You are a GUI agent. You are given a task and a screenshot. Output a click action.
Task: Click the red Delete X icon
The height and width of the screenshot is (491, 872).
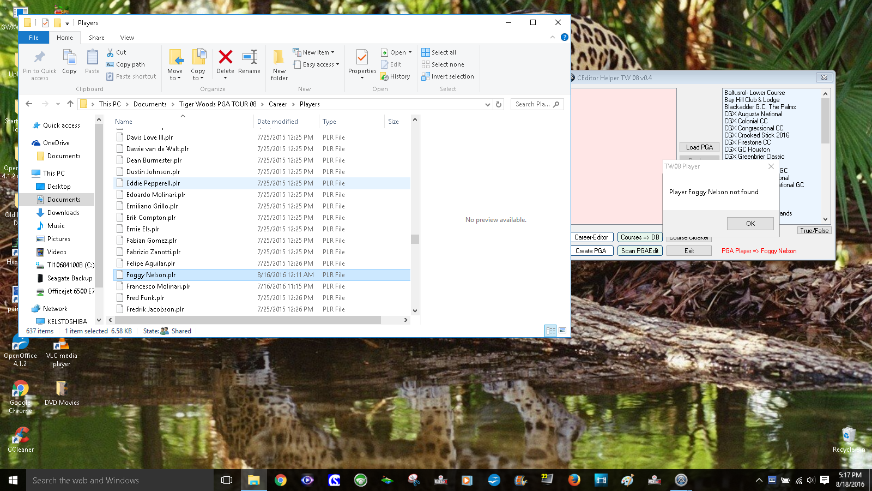pyautogui.click(x=225, y=57)
